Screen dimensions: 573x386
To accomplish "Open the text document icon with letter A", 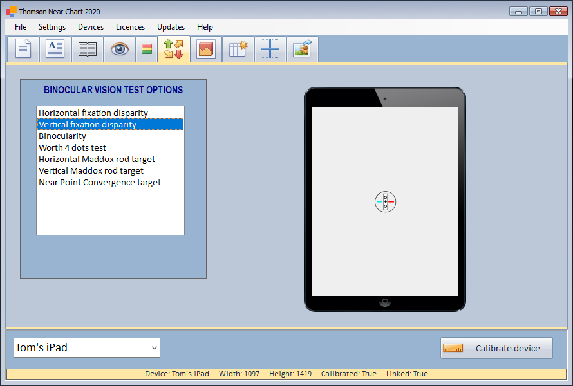I will coord(55,50).
